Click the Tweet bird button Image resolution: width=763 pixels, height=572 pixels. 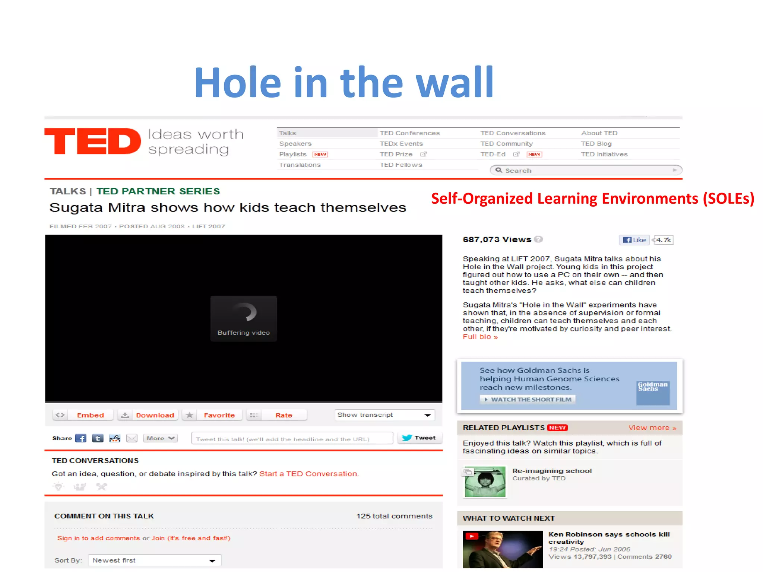tap(420, 438)
